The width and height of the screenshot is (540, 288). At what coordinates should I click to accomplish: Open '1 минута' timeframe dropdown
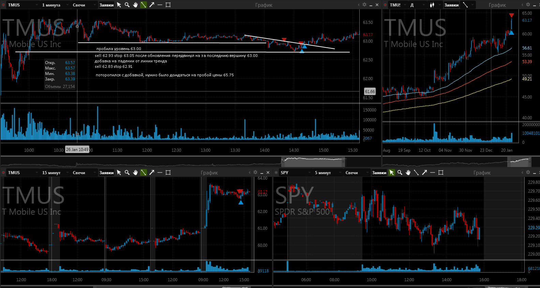pyautogui.click(x=55, y=5)
